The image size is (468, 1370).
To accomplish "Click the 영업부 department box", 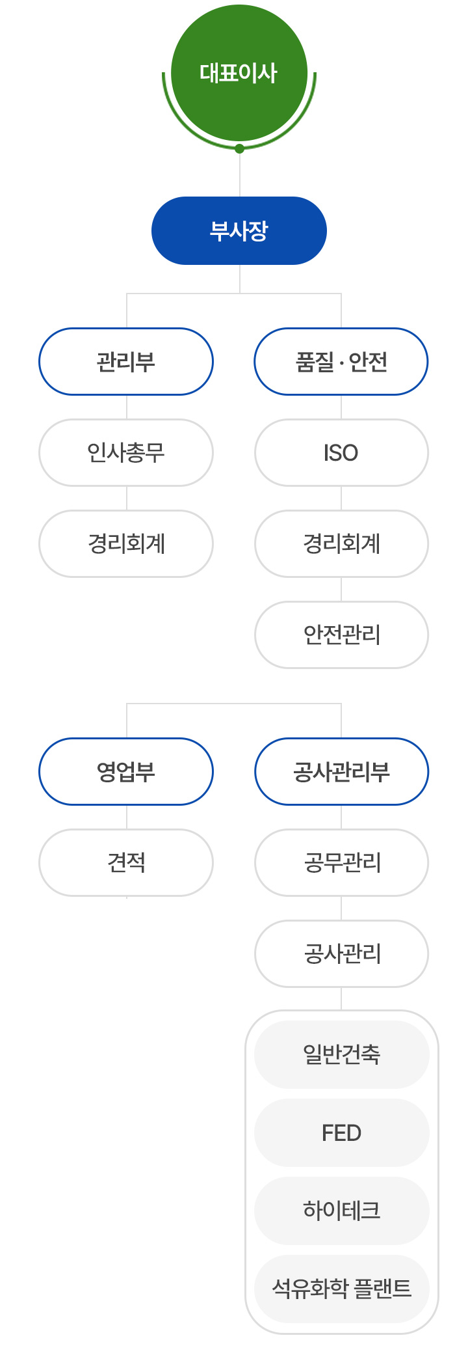I will pyautogui.click(x=126, y=772).
